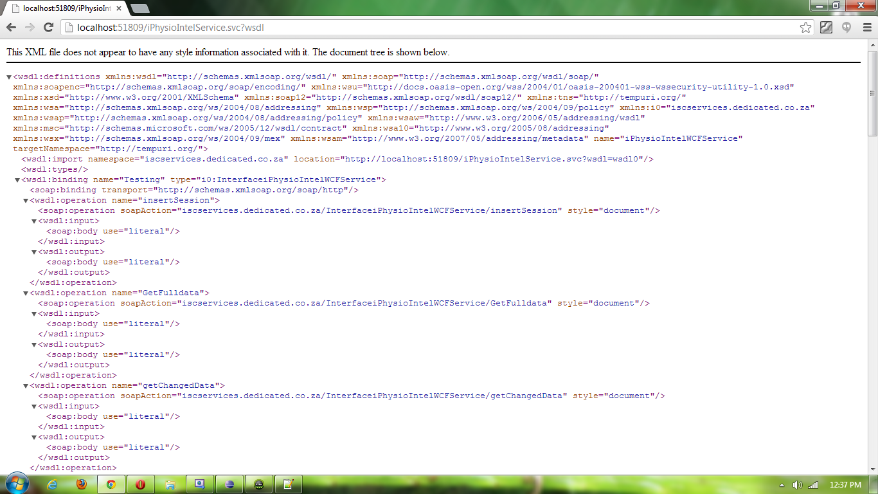The height and width of the screenshot is (494, 878).
Task: Reload the WSDL page
Action: click(x=48, y=27)
